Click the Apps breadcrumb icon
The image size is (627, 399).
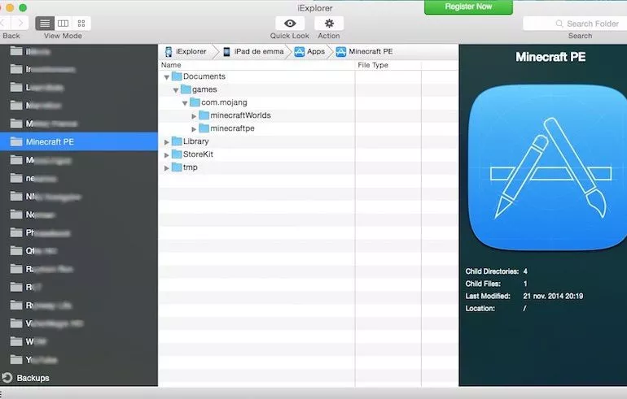pos(300,51)
